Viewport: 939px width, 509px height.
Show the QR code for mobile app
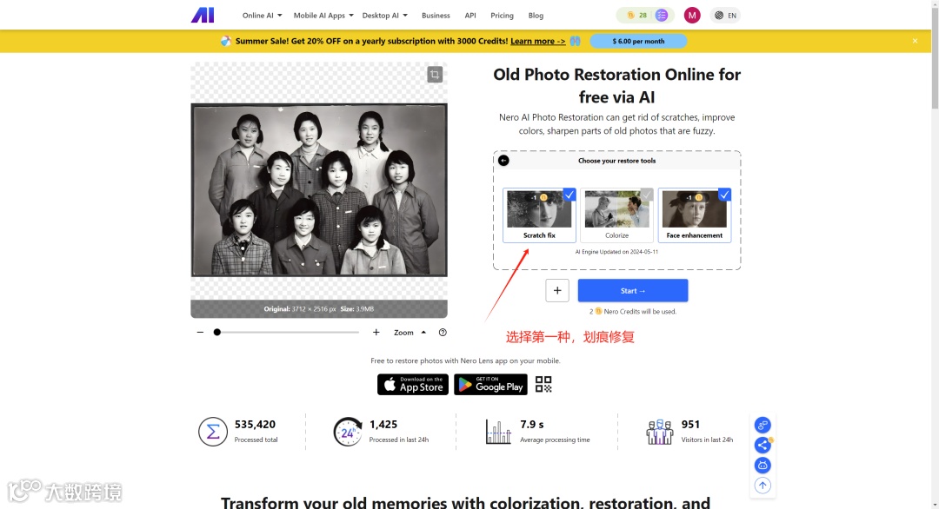pyautogui.click(x=543, y=384)
